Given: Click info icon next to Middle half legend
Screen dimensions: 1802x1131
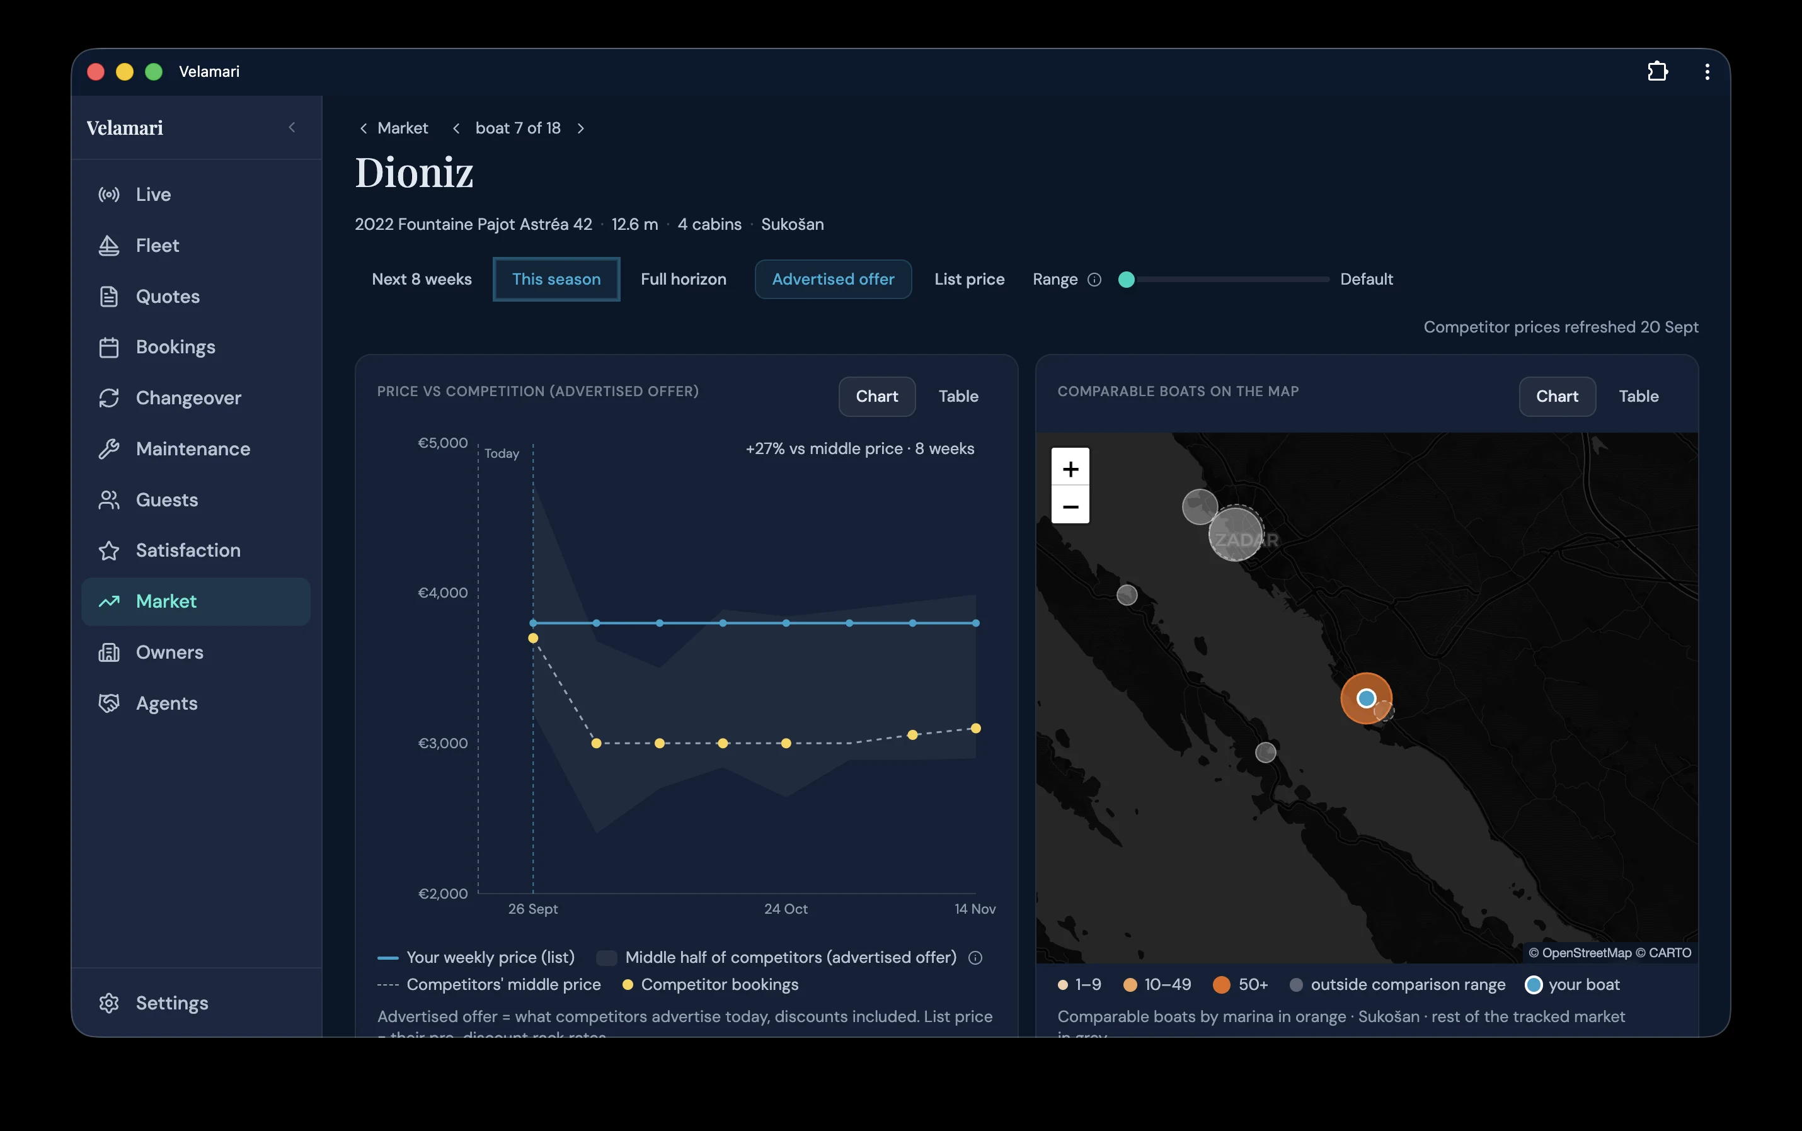Looking at the screenshot, I should tap(975, 957).
